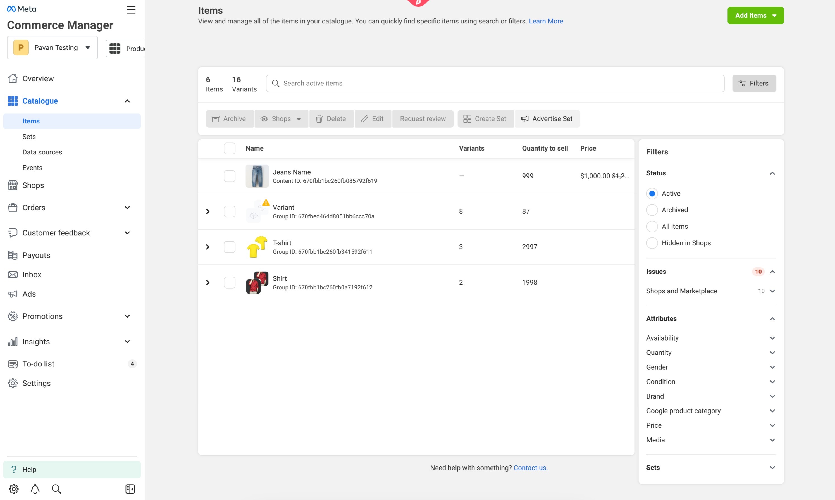
Task: Click the Ads megaphone icon
Action: click(x=13, y=294)
